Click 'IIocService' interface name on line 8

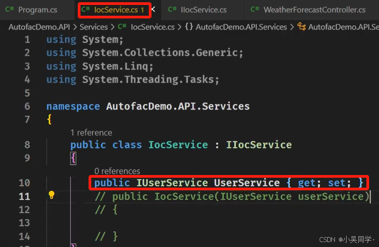pos(259,145)
